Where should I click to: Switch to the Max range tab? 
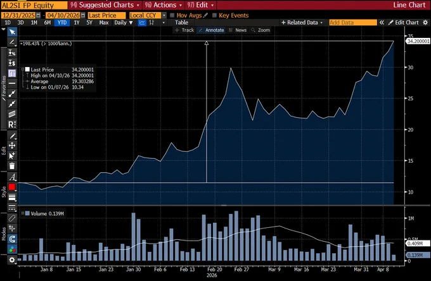103,23
